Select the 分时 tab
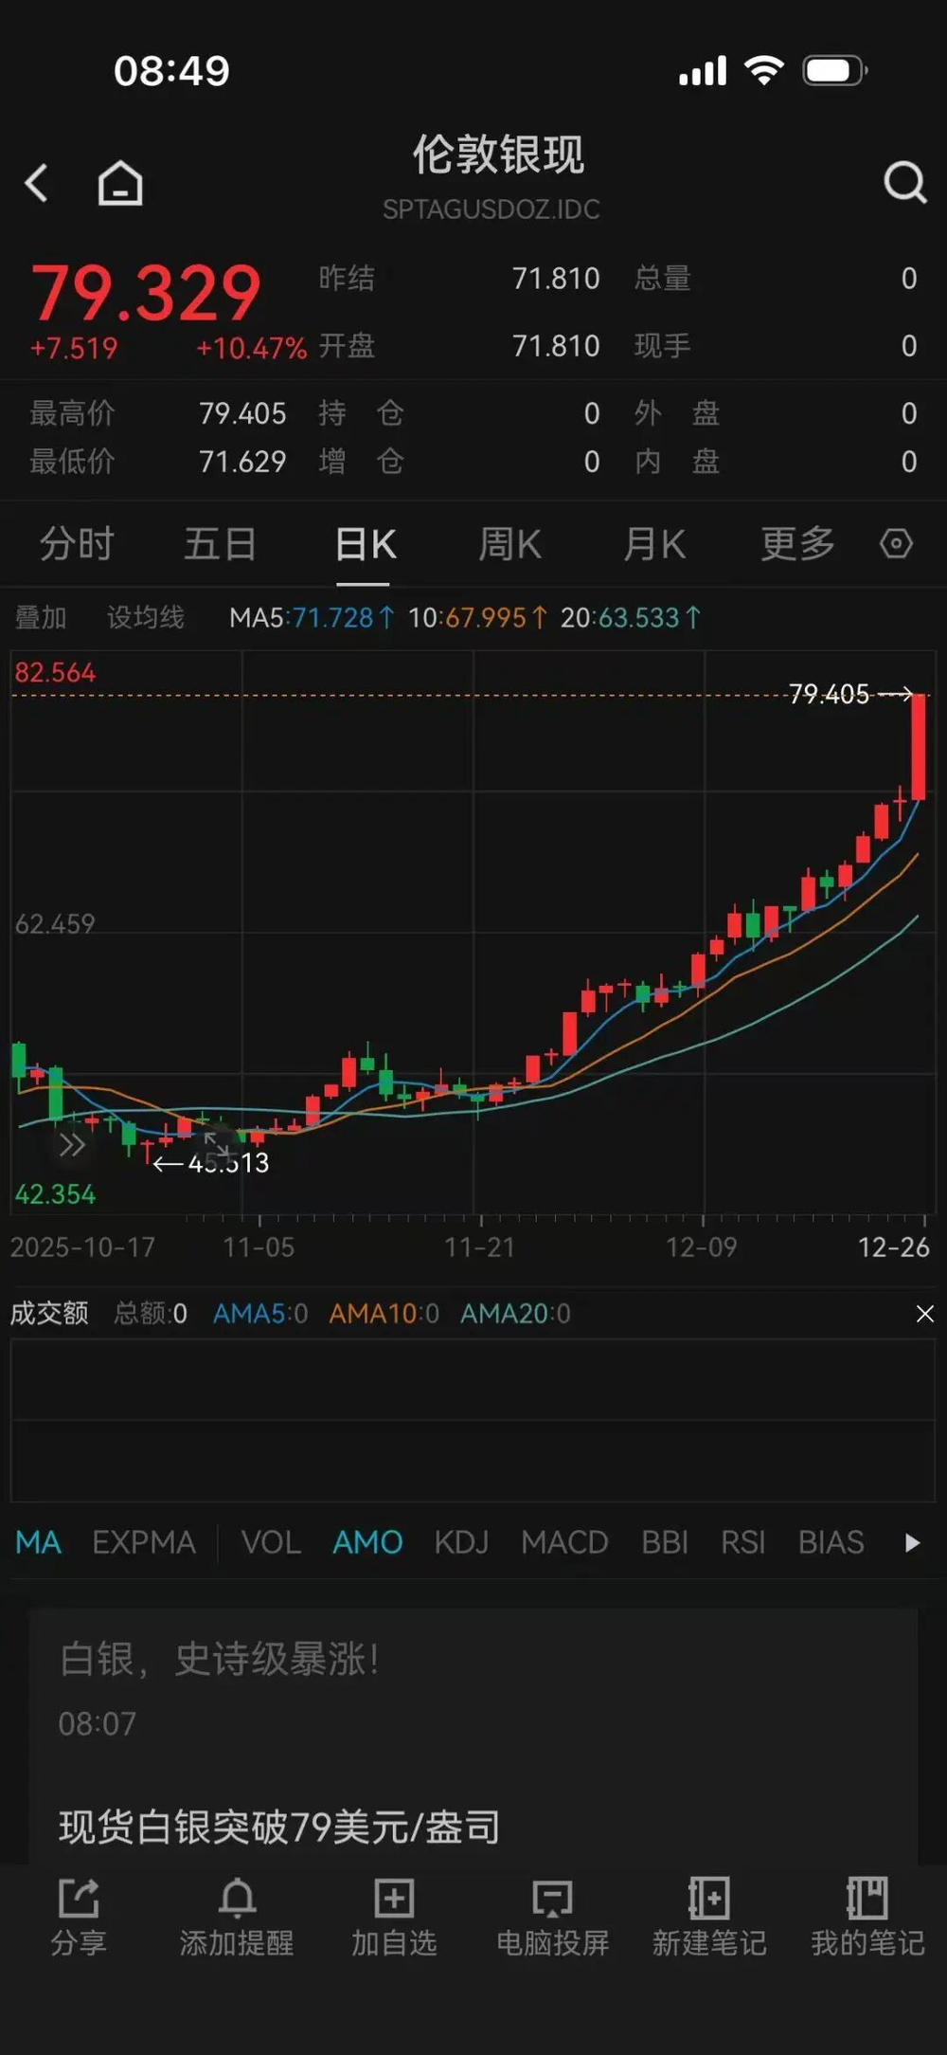Viewport: 947px width, 2055px height. (77, 545)
